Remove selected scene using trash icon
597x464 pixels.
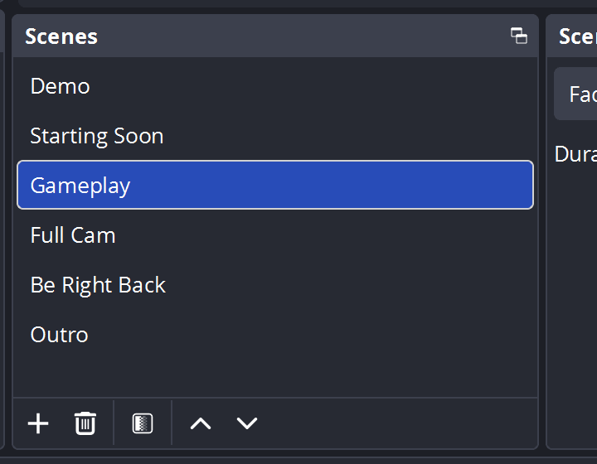point(85,423)
